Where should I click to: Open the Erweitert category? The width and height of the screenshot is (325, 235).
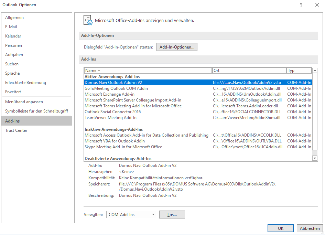pyautogui.click(x=36, y=92)
